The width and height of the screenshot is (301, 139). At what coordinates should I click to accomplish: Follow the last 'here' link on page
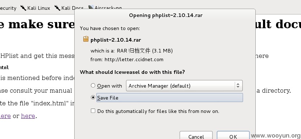[28, 116]
